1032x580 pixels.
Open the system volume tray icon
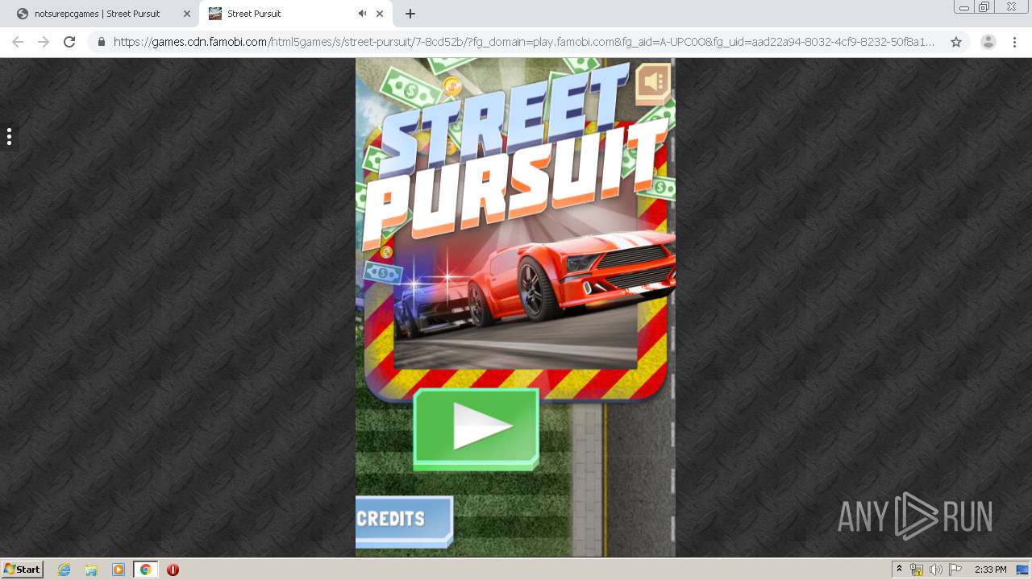click(936, 570)
